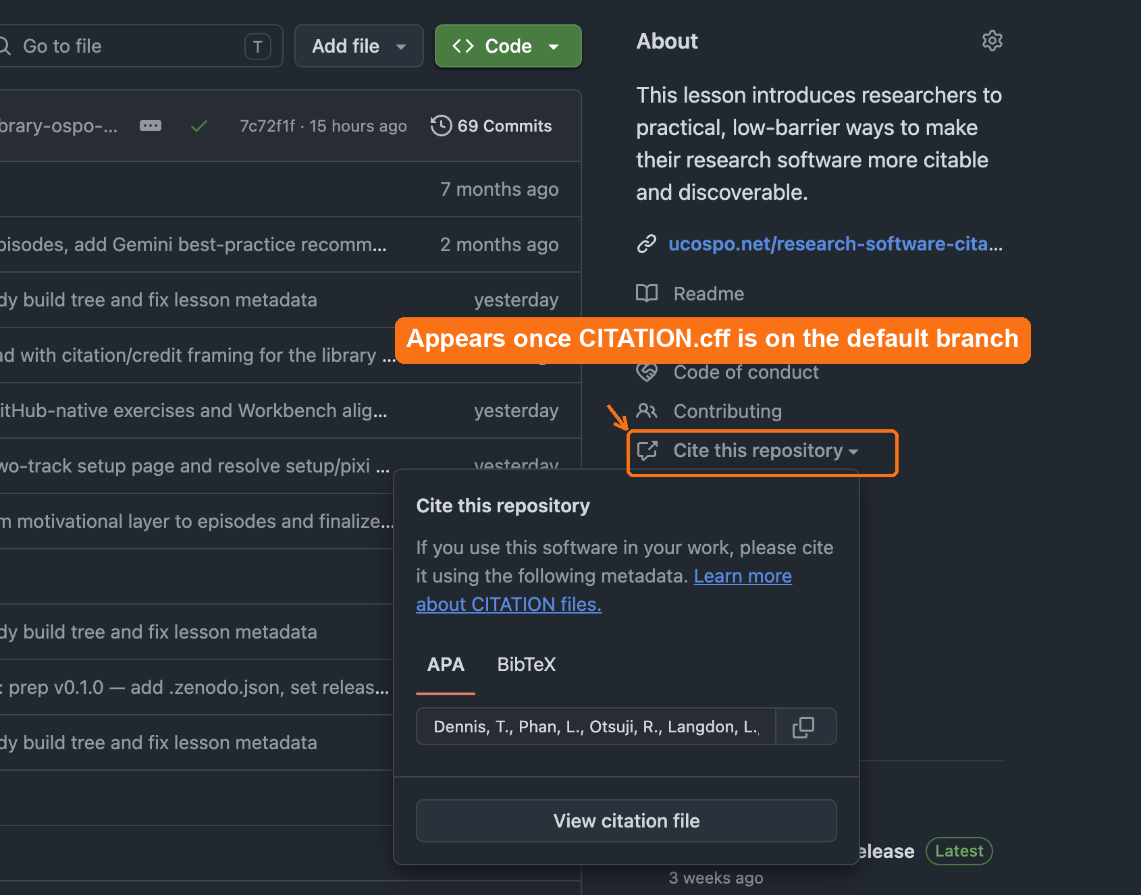1141x895 pixels.
Task: Open commit 'prep v0.1.0 — add .zenodo.json'
Action: pyautogui.click(x=194, y=687)
